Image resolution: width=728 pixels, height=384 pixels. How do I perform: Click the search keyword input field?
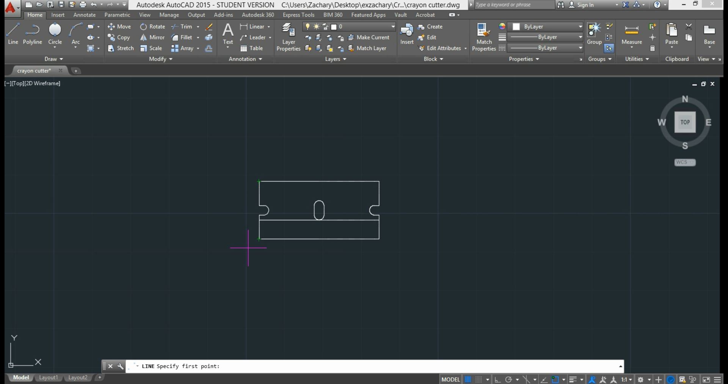tap(515, 5)
